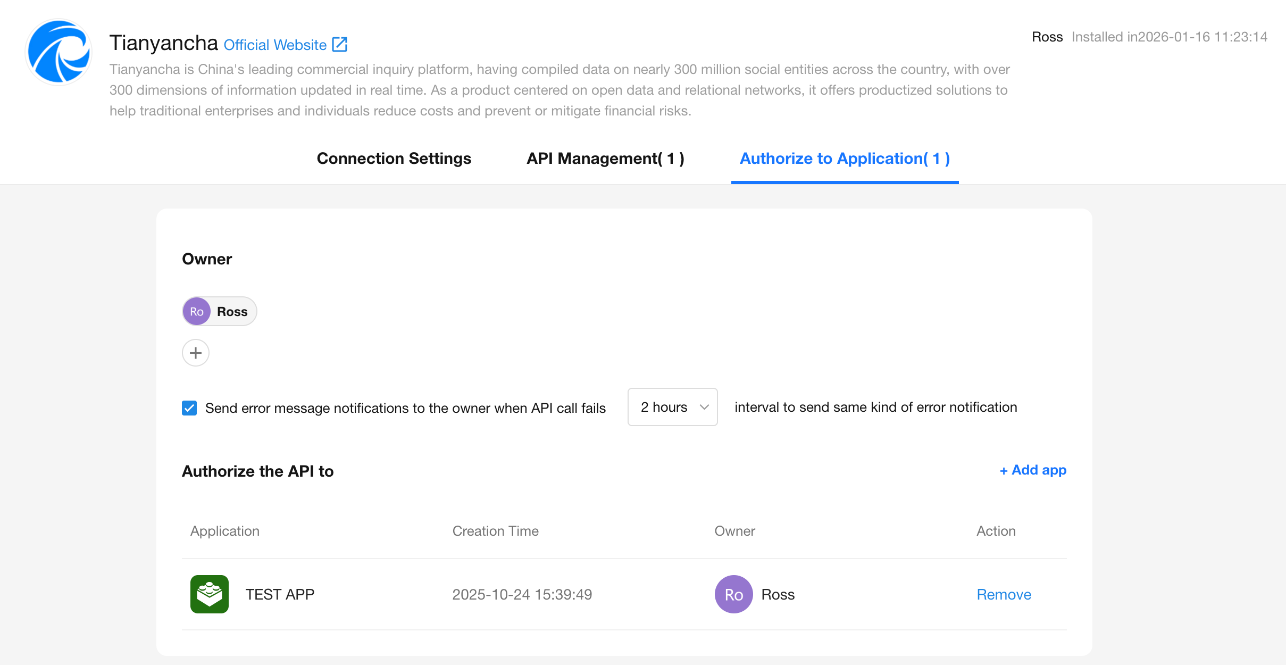Click the Ross owner chip

(232, 311)
